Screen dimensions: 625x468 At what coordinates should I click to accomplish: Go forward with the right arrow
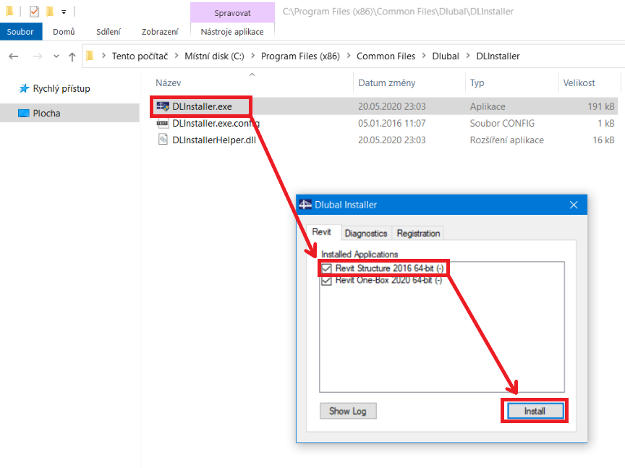37,56
